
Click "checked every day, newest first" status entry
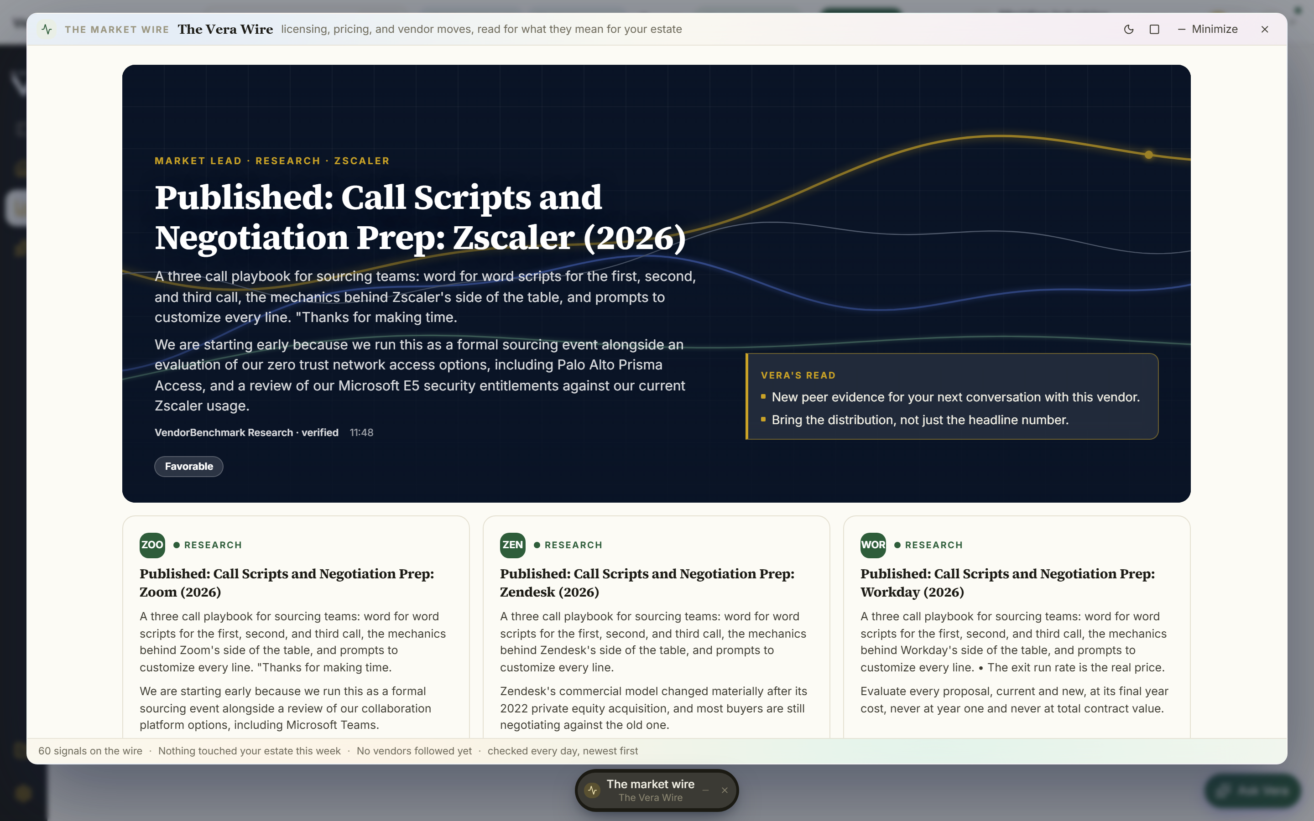pyautogui.click(x=563, y=751)
